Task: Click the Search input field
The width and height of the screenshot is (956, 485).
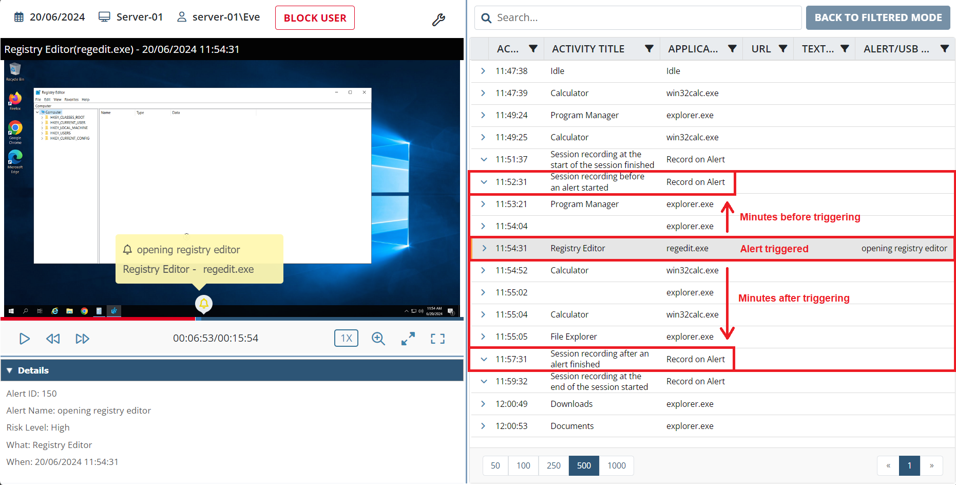Action: click(642, 18)
